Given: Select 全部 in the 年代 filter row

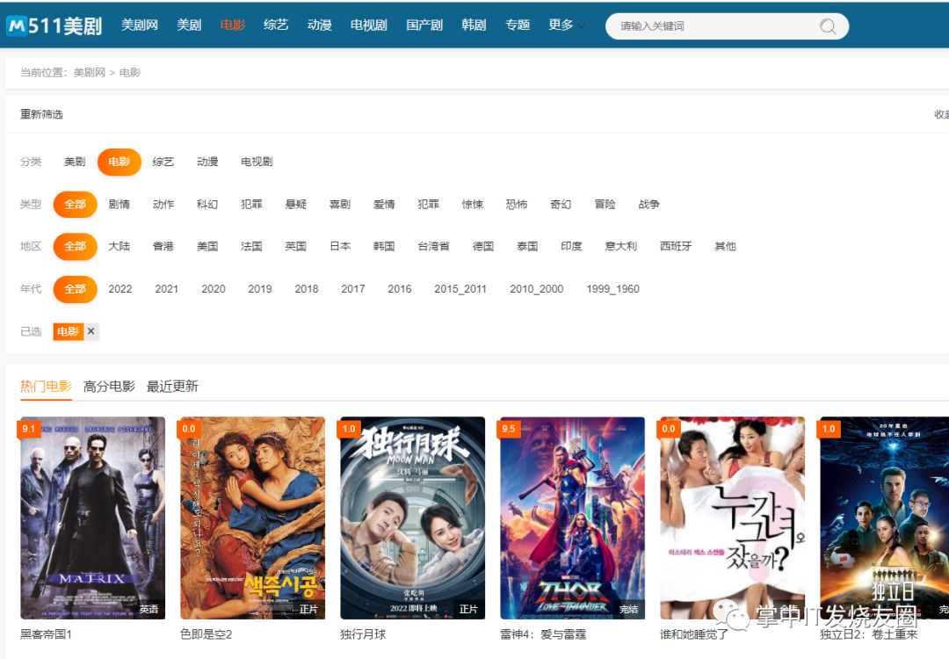Looking at the screenshot, I should [75, 289].
